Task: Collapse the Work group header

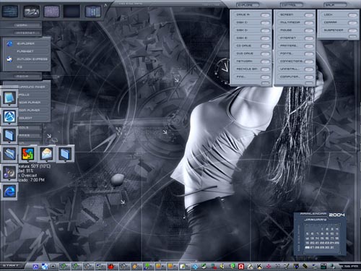Action: [x=21, y=25]
